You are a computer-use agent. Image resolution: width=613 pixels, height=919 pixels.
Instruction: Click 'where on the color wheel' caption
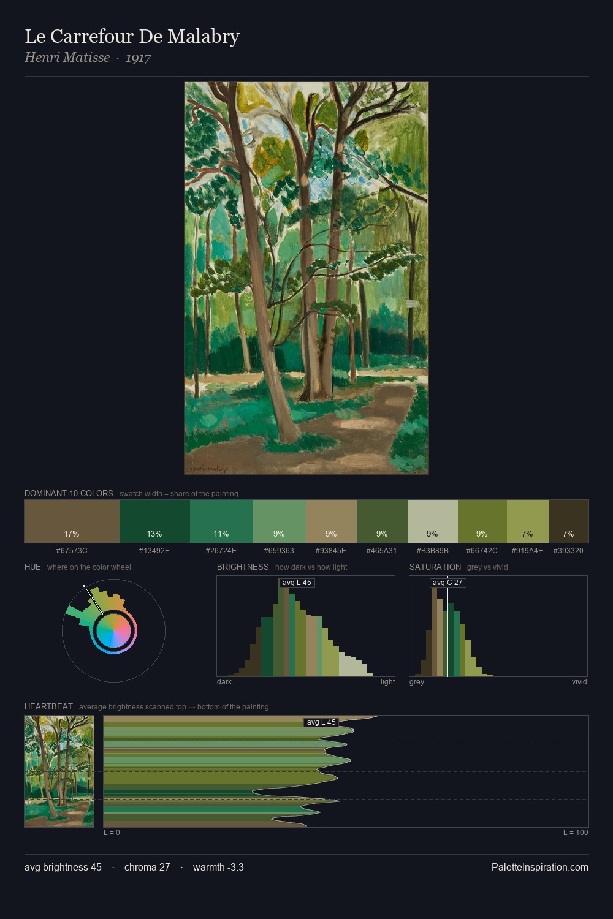pos(89,567)
